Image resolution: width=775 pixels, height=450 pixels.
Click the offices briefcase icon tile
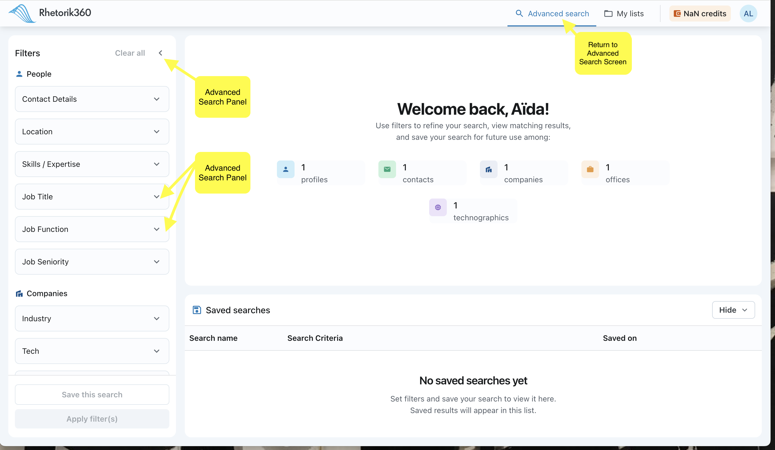pos(590,169)
